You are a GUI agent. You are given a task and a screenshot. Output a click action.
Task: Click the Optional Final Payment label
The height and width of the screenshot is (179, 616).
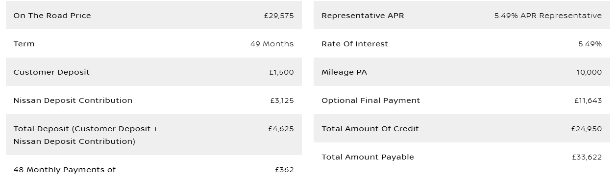(371, 100)
